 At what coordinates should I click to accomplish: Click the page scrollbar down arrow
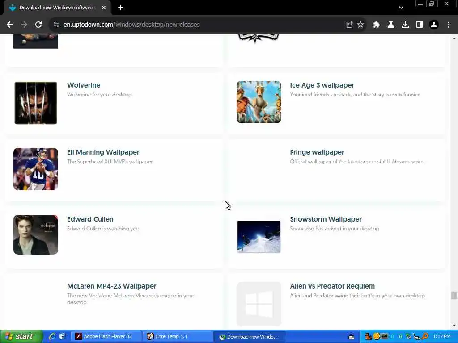click(454, 326)
